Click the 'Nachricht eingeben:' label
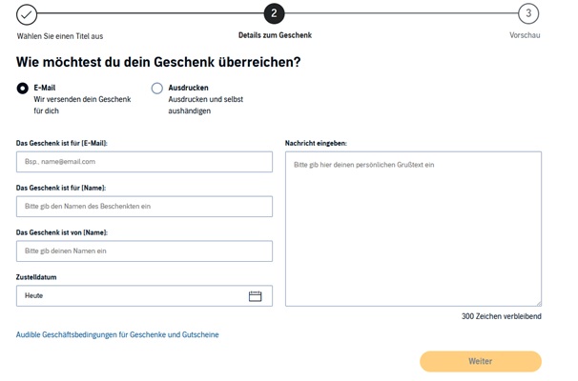Viewport: 578px width, 381px height. coord(316,143)
